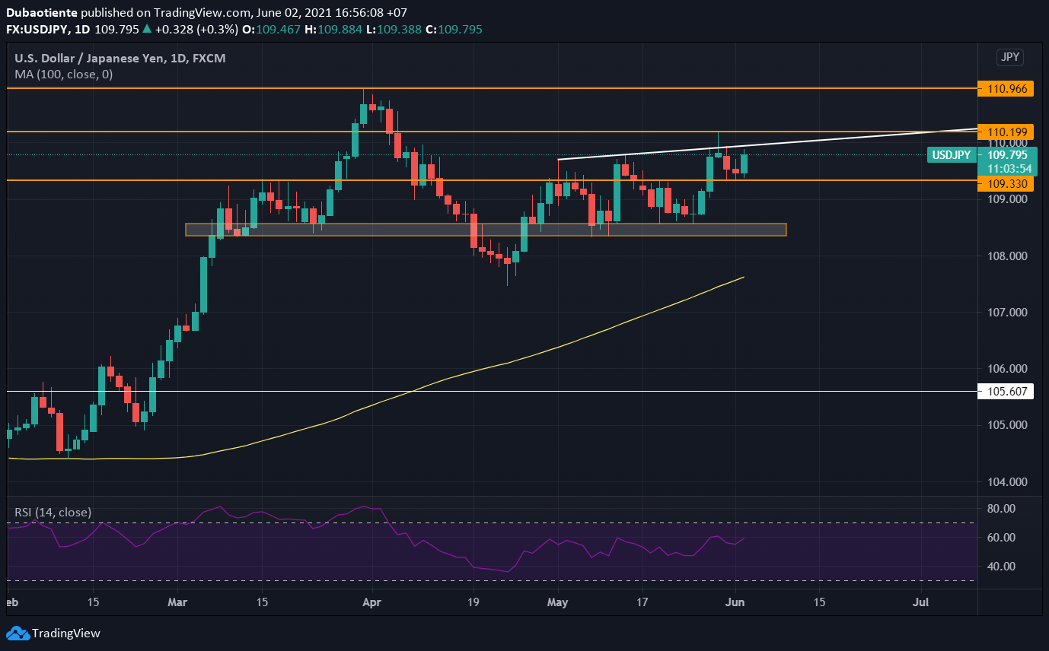Click the 11:03:54 countdown timer

tap(1009, 169)
